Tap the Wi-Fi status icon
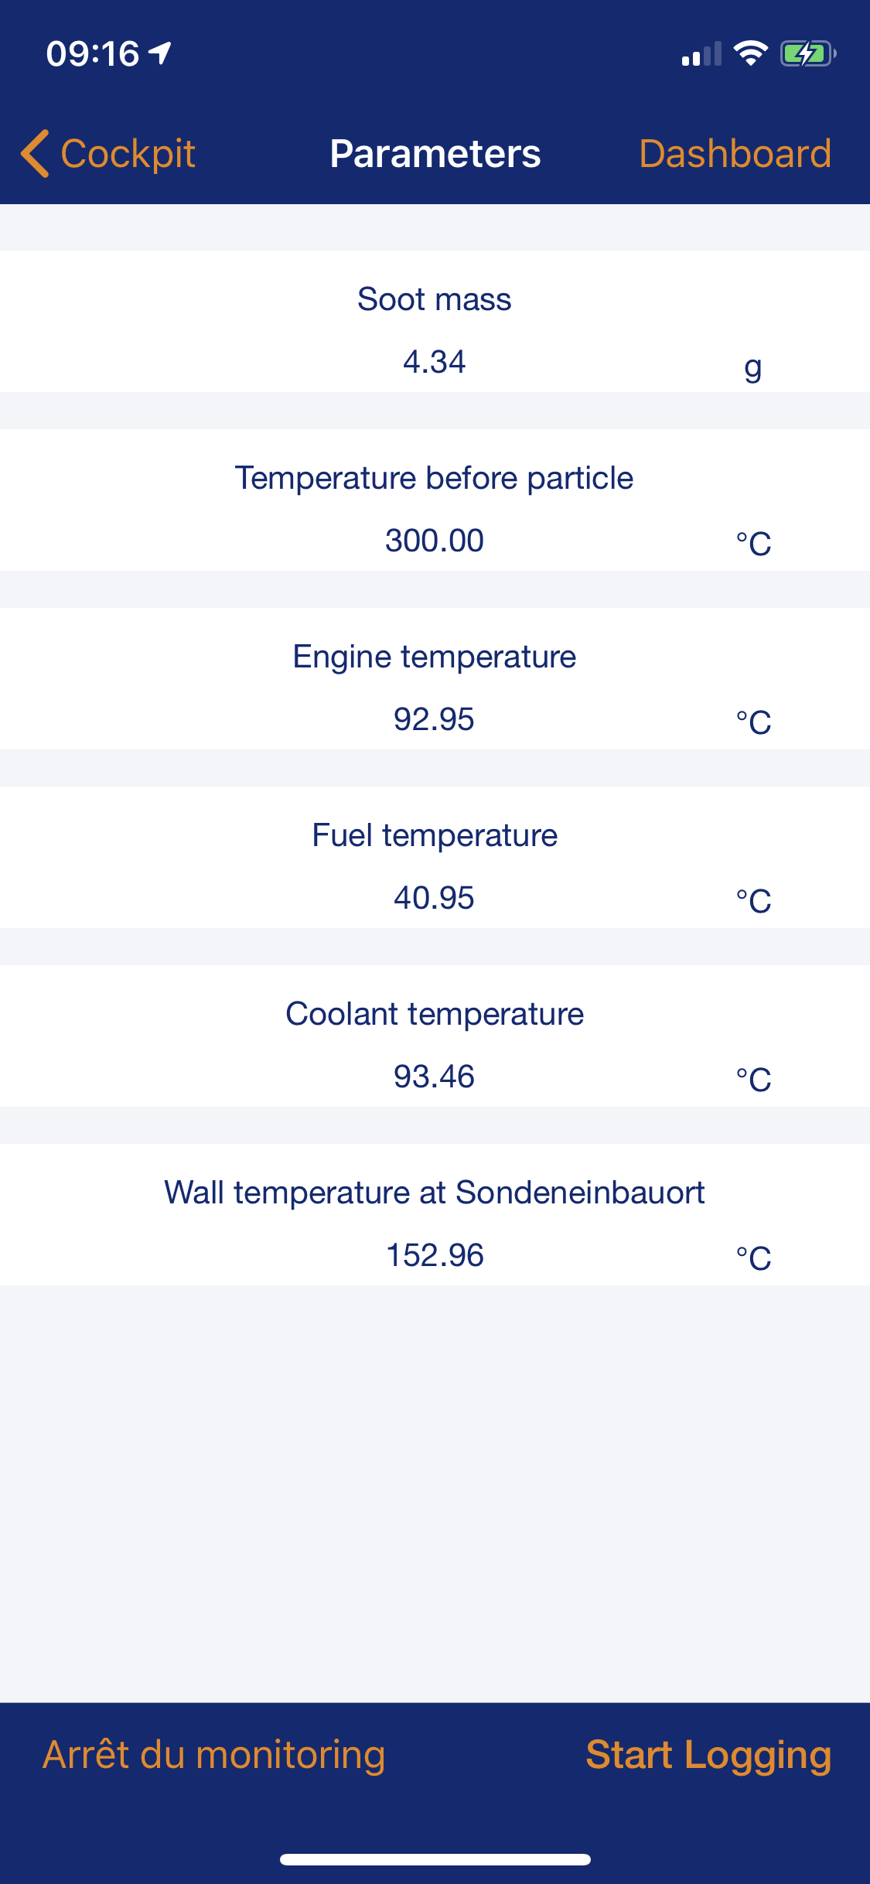The height and width of the screenshot is (1884, 870). point(749,53)
